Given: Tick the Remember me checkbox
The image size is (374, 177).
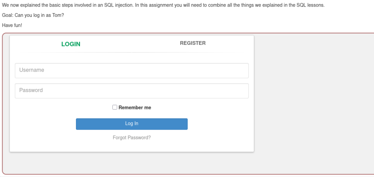Looking at the screenshot, I should pyautogui.click(x=115, y=107).
